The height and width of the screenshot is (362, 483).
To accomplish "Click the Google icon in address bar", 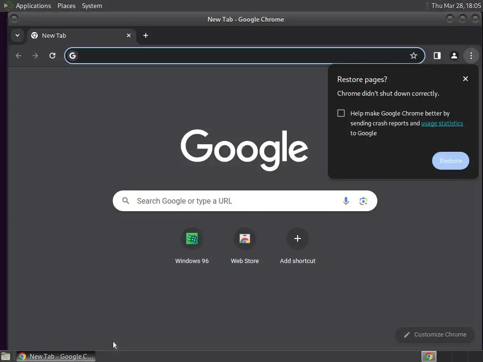I will point(73,56).
